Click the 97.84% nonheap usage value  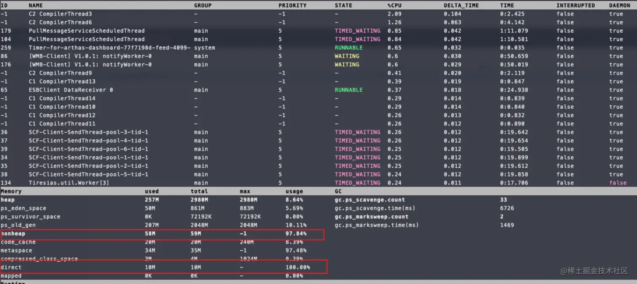tap(296, 233)
